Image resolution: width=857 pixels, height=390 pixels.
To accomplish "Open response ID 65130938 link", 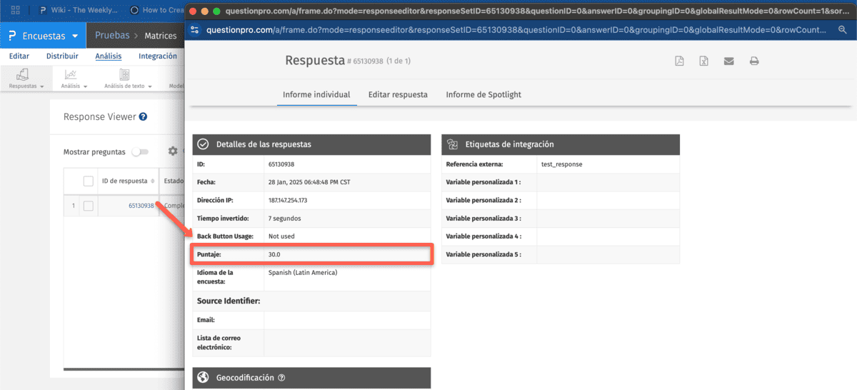I will [141, 206].
